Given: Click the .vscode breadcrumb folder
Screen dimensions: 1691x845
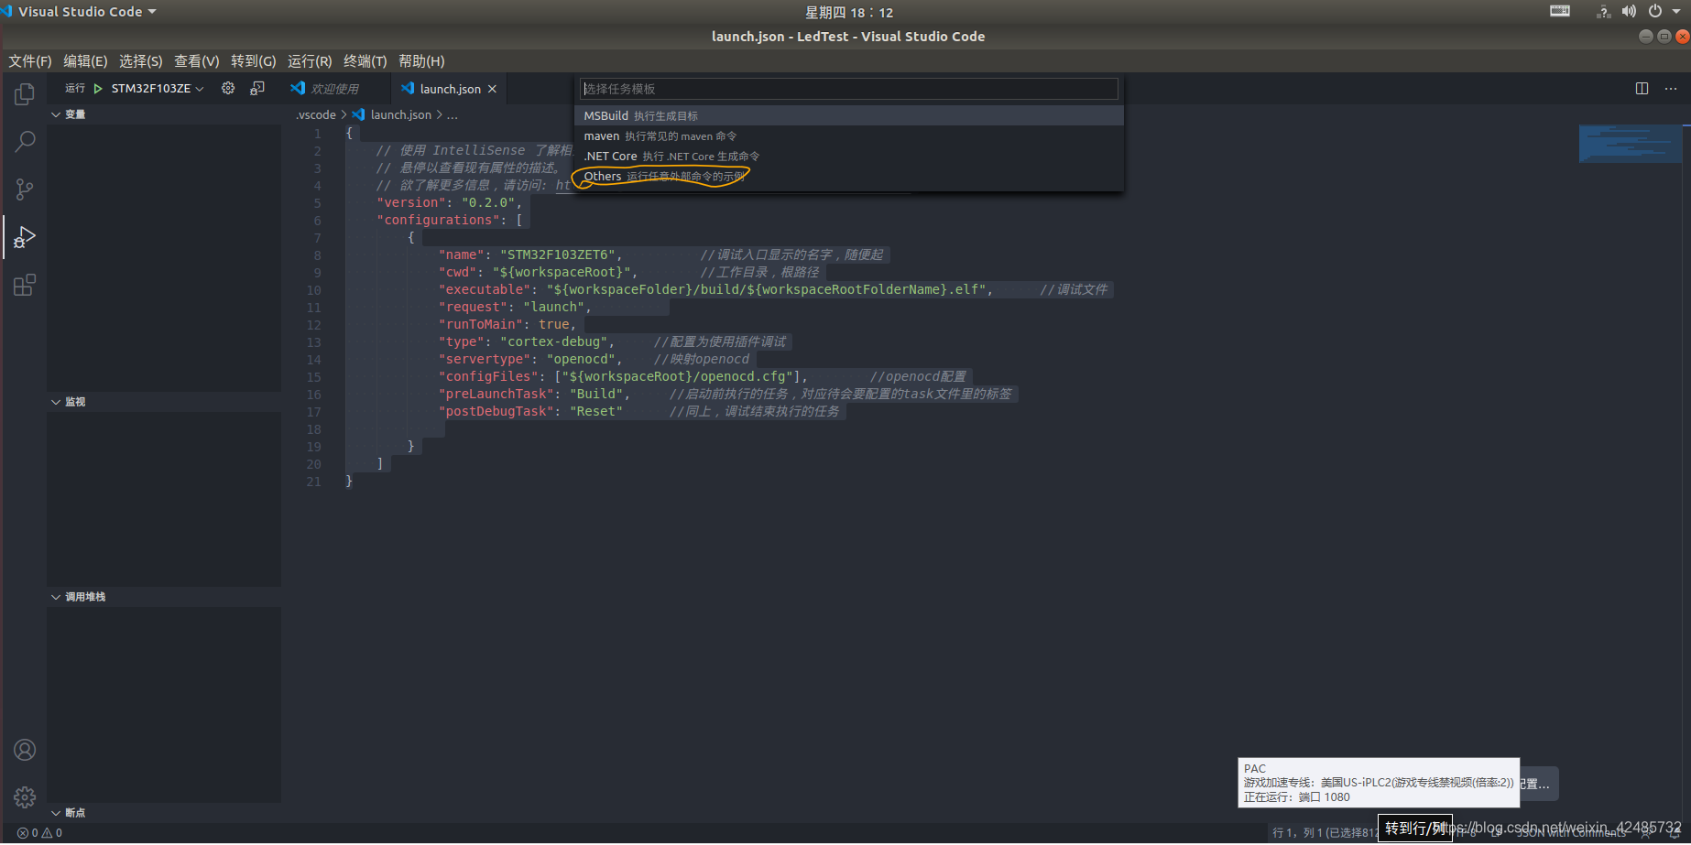Looking at the screenshot, I should 316,115.
